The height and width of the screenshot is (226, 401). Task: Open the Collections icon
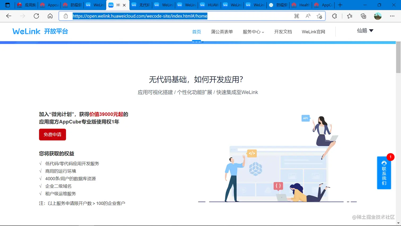click(x=363, y=16)
